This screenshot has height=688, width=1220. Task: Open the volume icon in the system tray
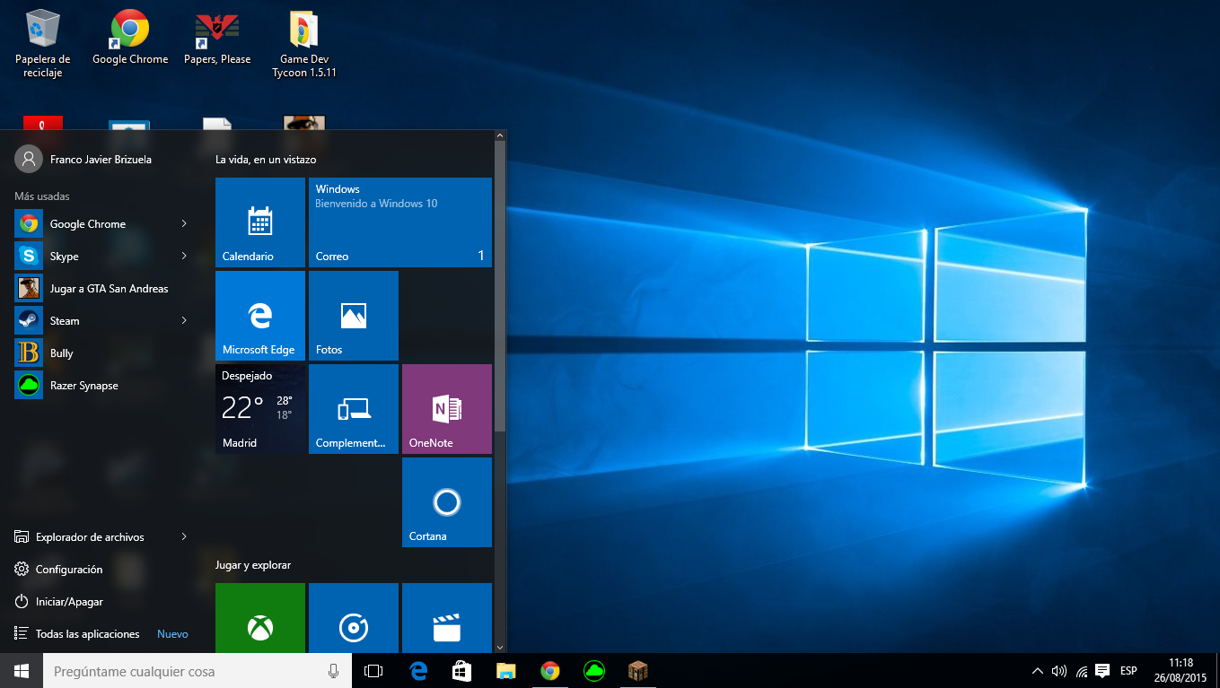1059,671
